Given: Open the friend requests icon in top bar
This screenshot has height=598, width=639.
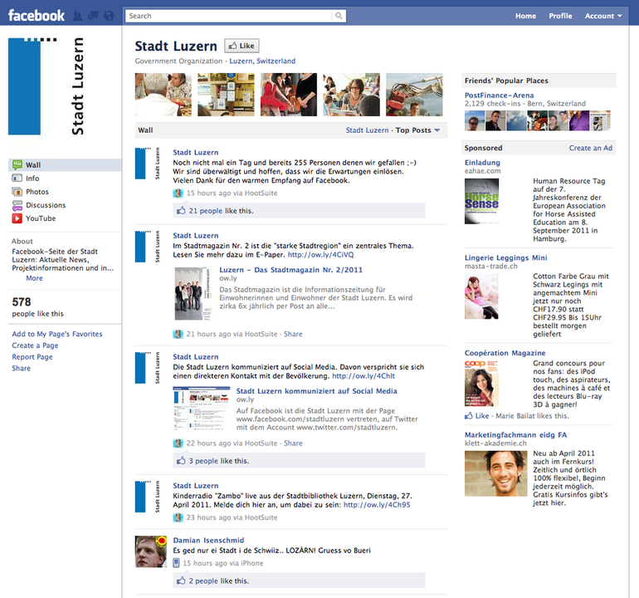Looking at the screenshot, I should (76, 16).
